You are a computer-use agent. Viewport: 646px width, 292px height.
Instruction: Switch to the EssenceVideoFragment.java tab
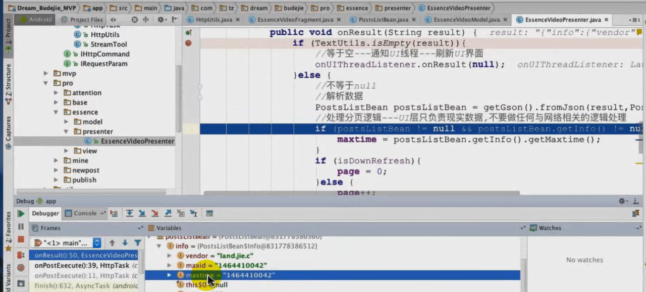tap(295, 20)
